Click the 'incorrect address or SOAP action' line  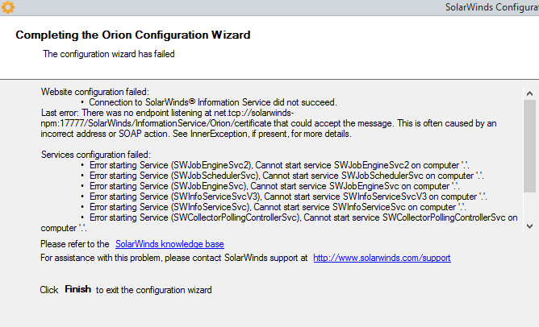pos(196,134)
